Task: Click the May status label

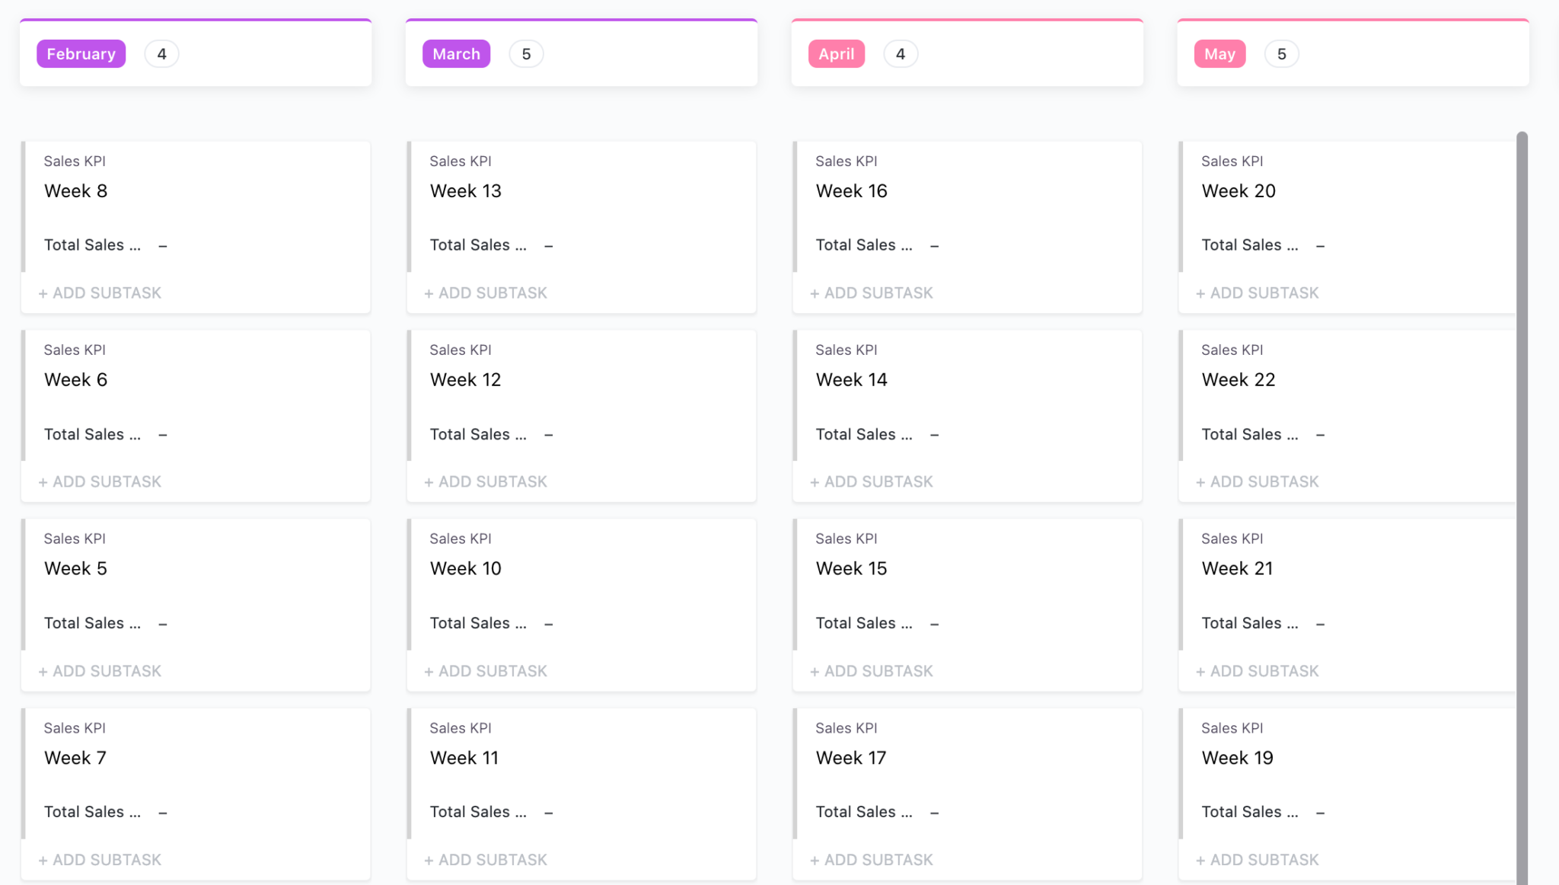Action: coord(1219,54)
